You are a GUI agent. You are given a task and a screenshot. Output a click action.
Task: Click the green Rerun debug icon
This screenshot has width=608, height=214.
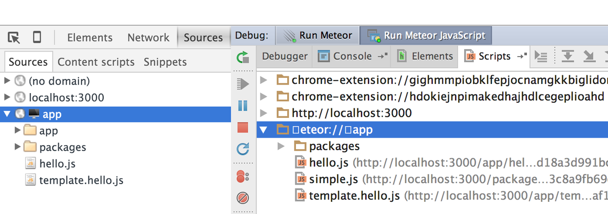pyautogui.click(x=243, y=57)
